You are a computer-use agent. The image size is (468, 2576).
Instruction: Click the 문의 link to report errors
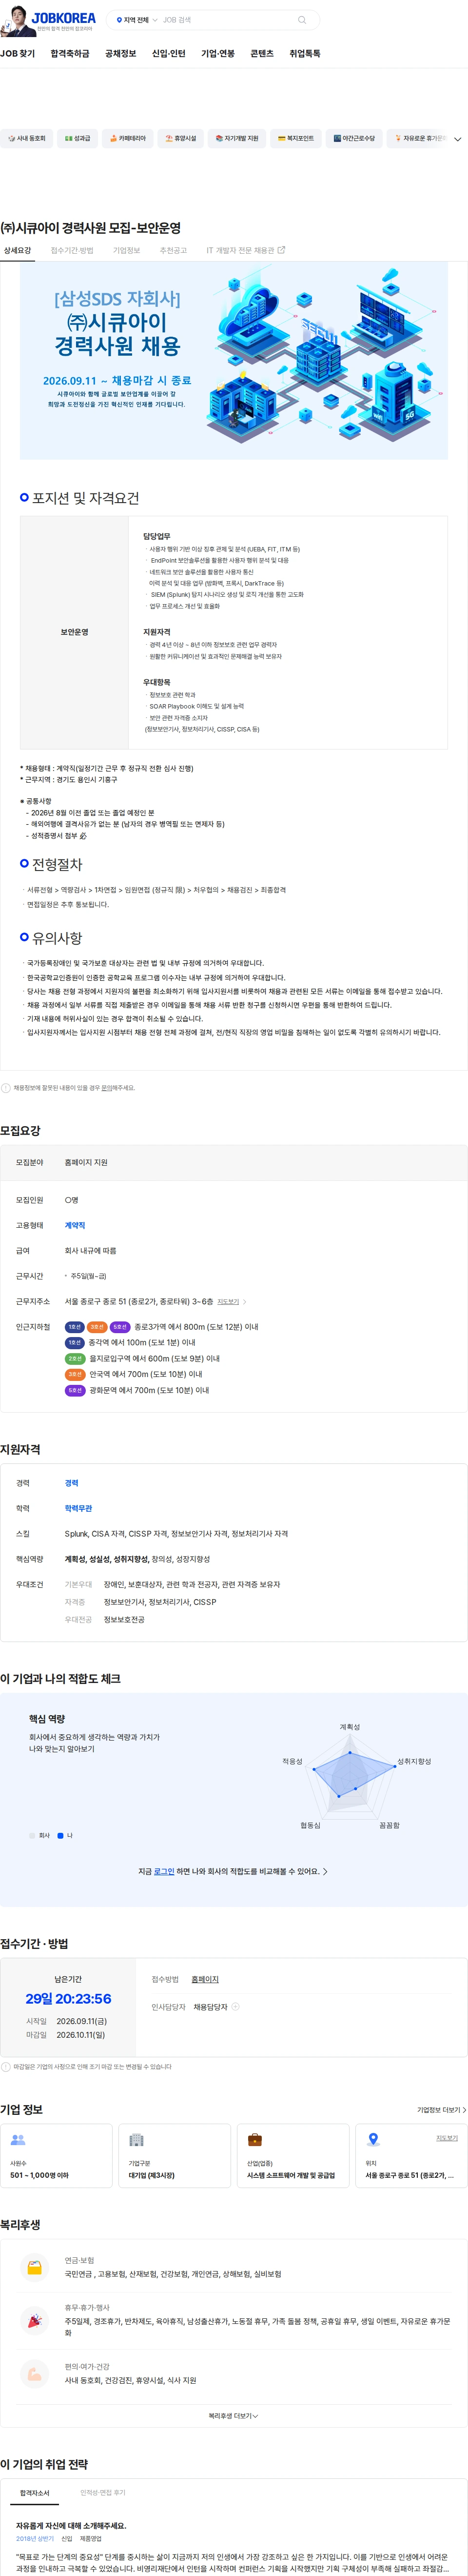coord(106,1088)
